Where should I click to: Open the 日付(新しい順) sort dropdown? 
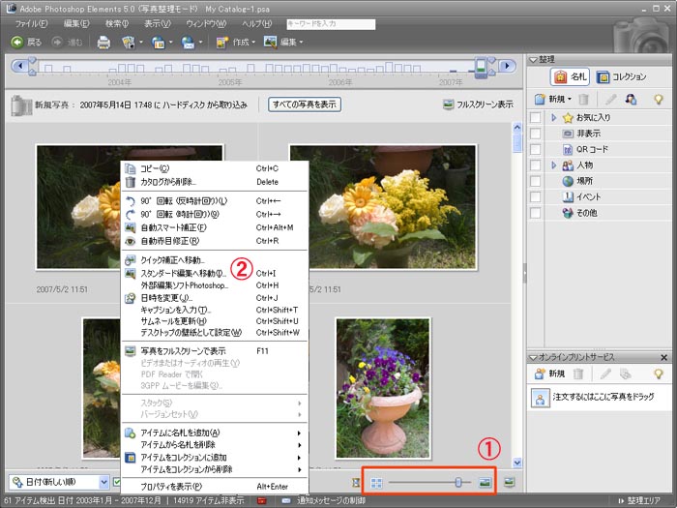tap(59, 482)
